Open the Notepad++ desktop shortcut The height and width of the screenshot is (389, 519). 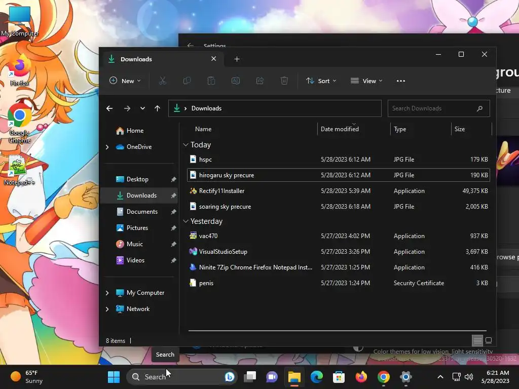click(x=19, y=170)
